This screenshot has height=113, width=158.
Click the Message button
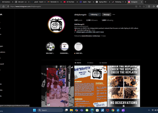(x=106, y=14)
